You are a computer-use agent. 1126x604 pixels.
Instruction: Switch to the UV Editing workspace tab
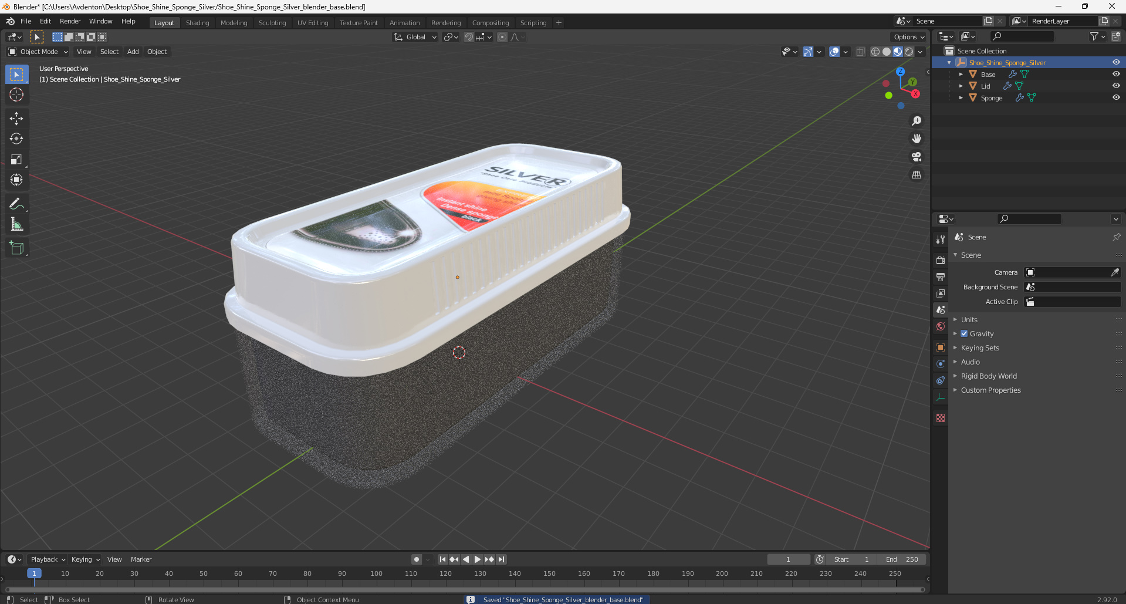312,23
